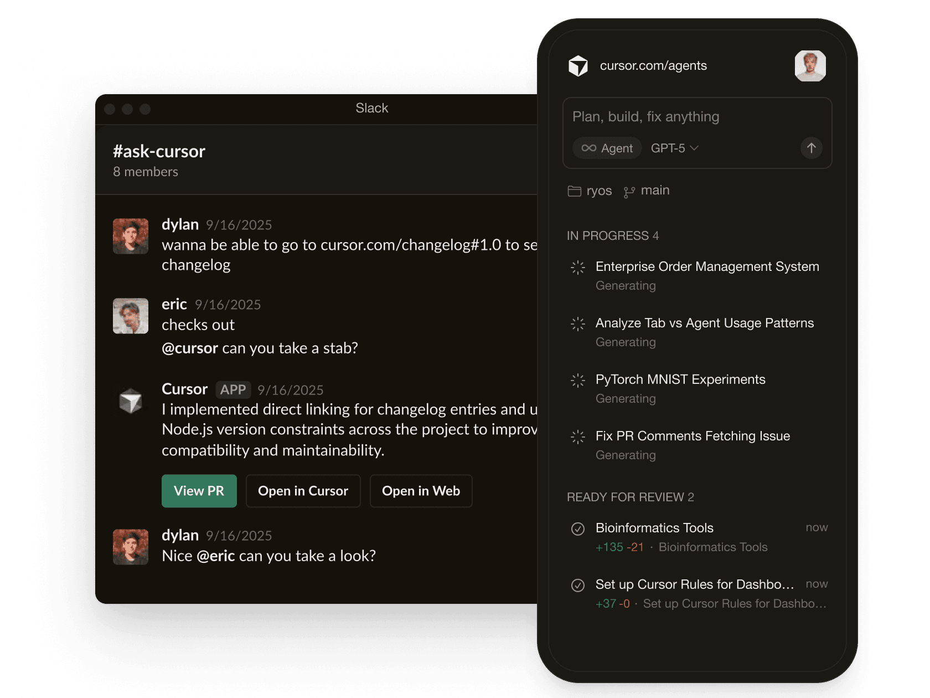Click the +135 -21 diff stats

619,547
